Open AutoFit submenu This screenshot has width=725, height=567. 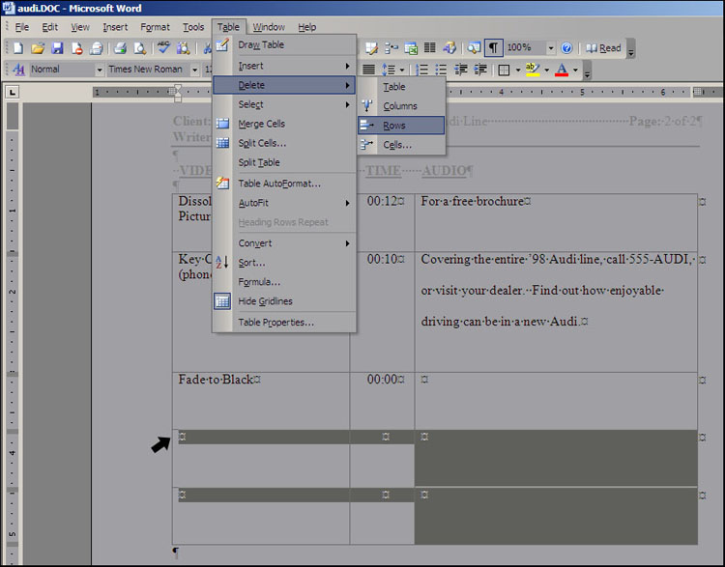tap(284, 203)
